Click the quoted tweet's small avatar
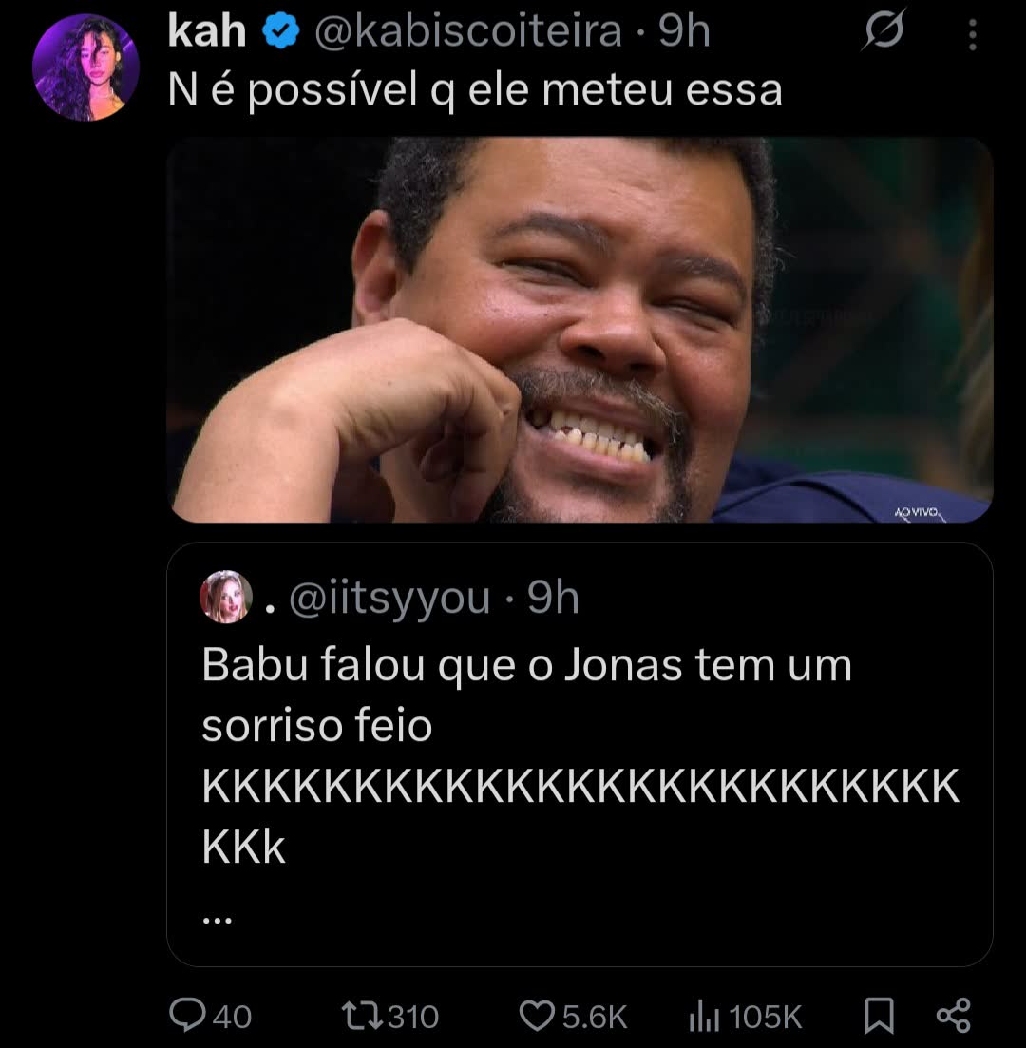The image size is (1026, 1048). point(226,597)
